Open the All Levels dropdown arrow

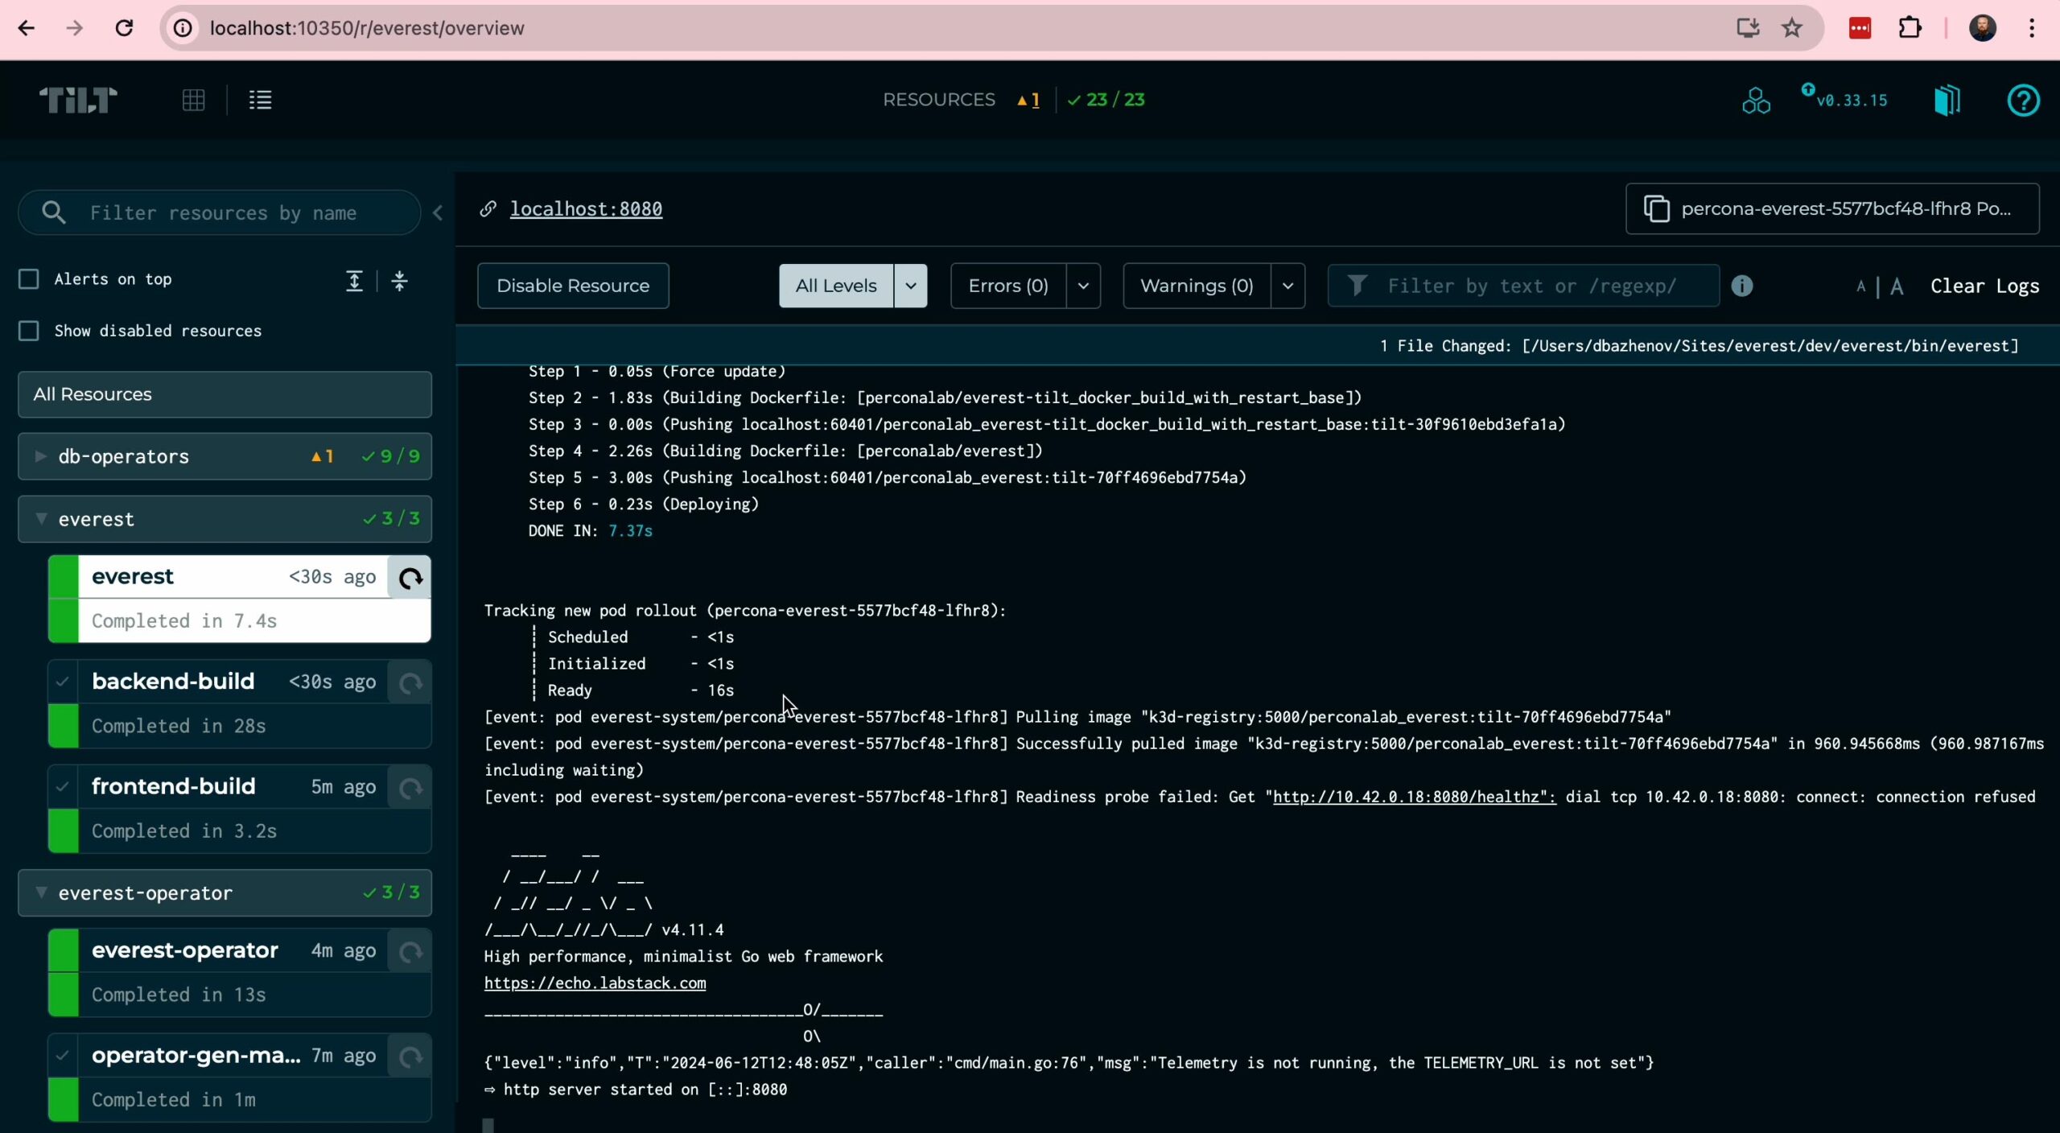[x=910, y=286]
